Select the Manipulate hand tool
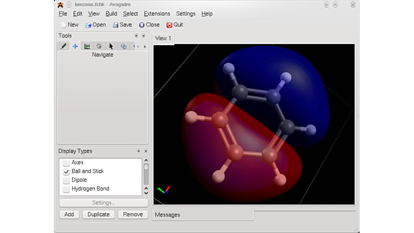Viewport: 414px width, 233px height. coord(99,46)
